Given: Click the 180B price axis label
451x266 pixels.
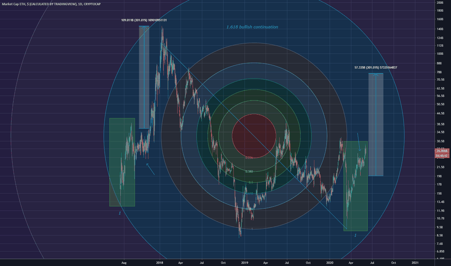Looking at the screenshot, I should (x=440, y=11).
